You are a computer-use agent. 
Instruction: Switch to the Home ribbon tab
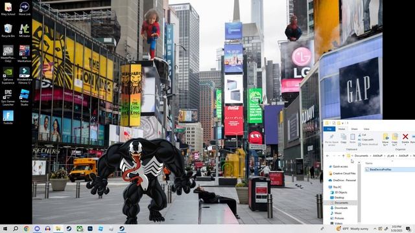342,129
